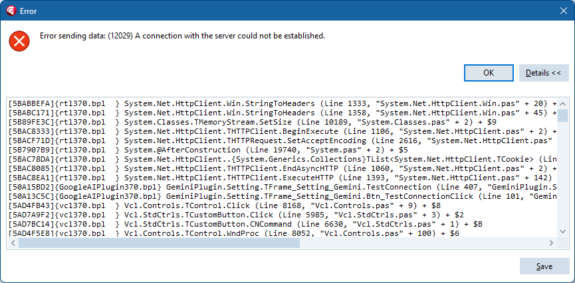Close the Error dialog window

(559, 11)
